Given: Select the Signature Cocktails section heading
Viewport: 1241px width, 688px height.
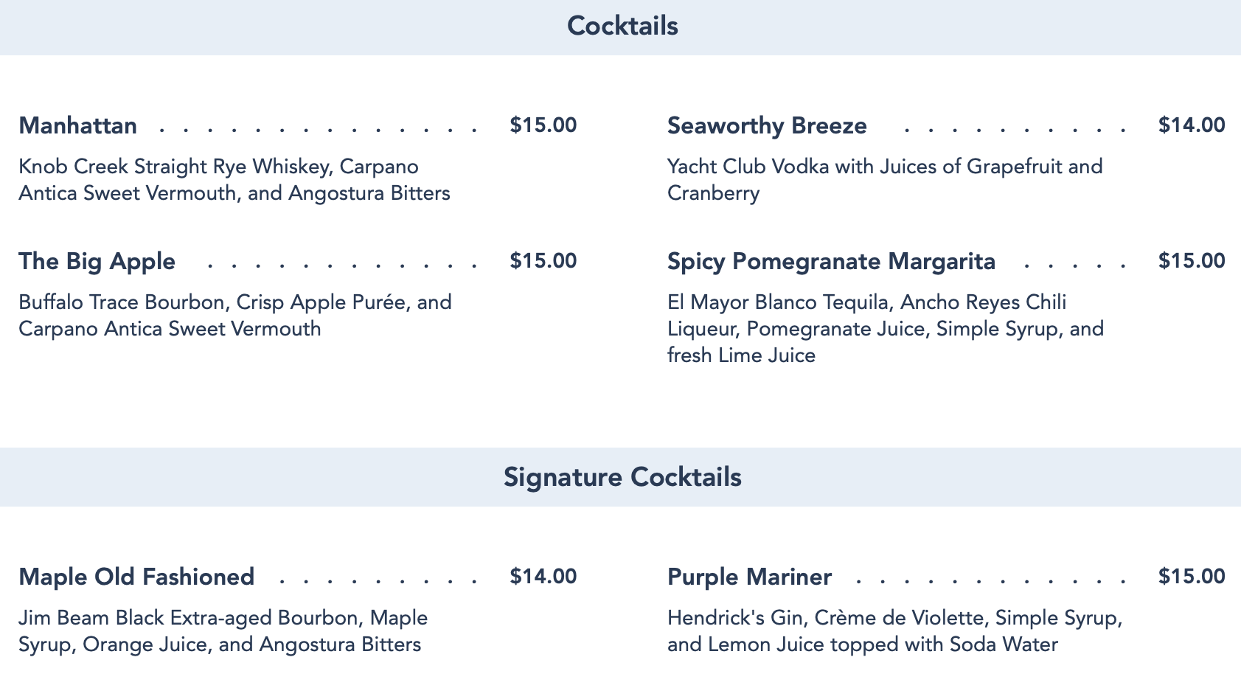Looking at the screenshot, I should pyautogui.click(x=622, y=477).
